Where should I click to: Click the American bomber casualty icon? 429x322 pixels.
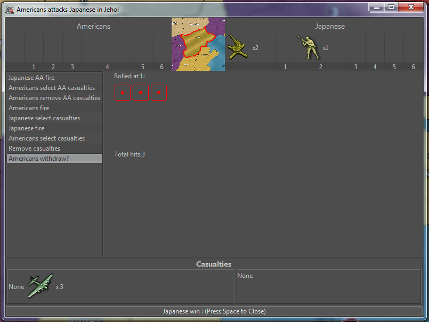pos(41,286)
